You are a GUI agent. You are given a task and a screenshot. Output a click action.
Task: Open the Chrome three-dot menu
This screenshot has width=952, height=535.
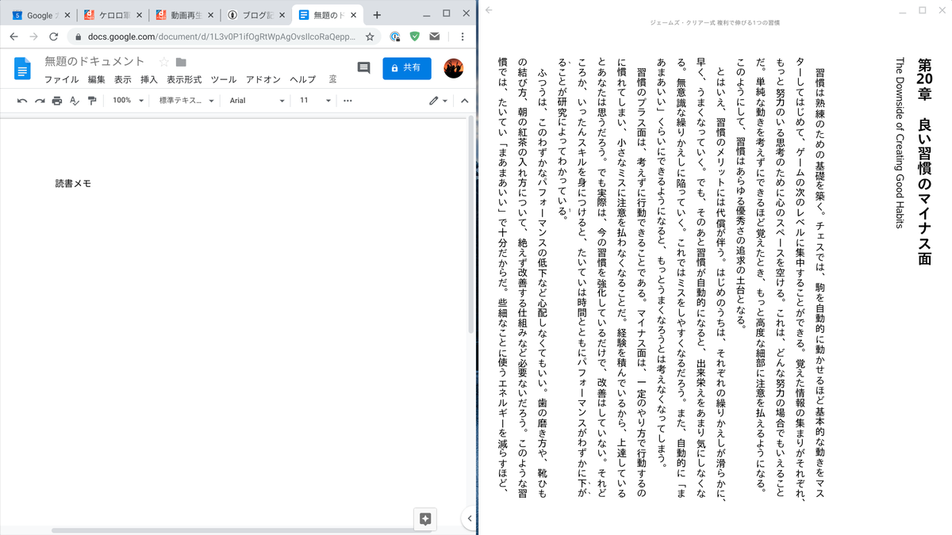[463, 36]
